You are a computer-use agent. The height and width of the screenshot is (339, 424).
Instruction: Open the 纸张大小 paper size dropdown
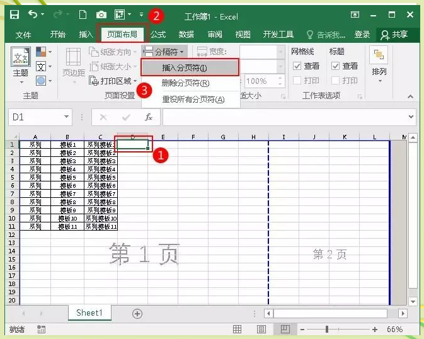(x=113, y=66)
